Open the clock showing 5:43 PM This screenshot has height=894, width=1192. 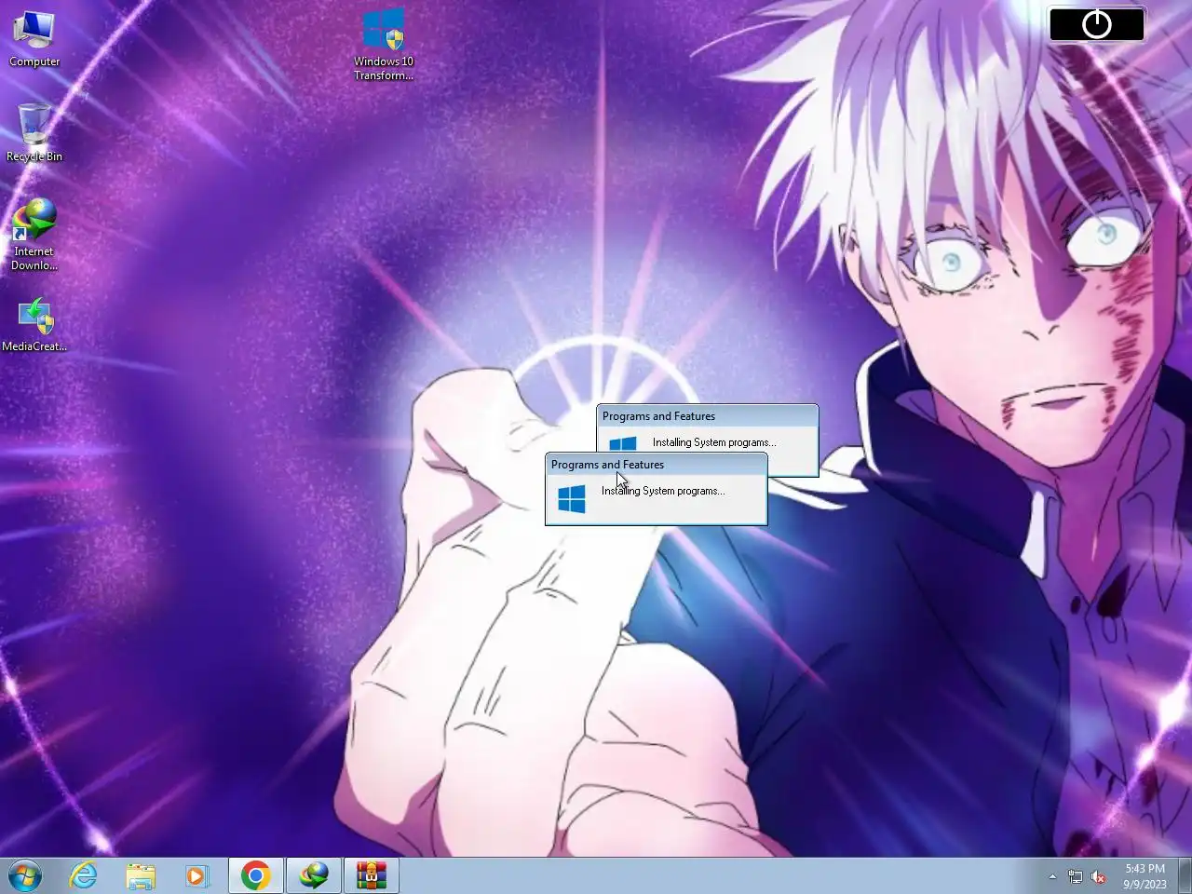(1145, 876)
